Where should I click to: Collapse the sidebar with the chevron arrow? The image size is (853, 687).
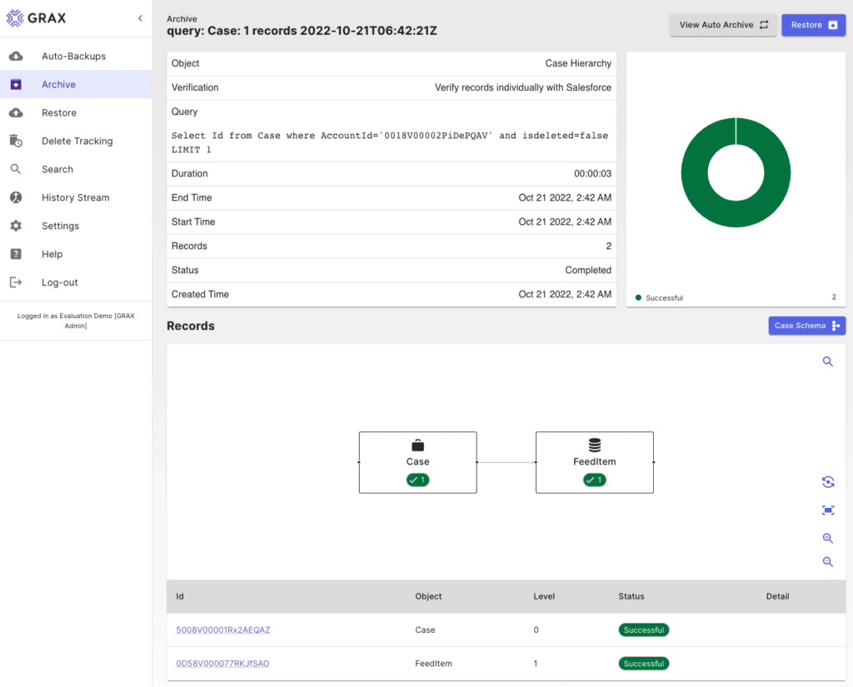(140, 18)
